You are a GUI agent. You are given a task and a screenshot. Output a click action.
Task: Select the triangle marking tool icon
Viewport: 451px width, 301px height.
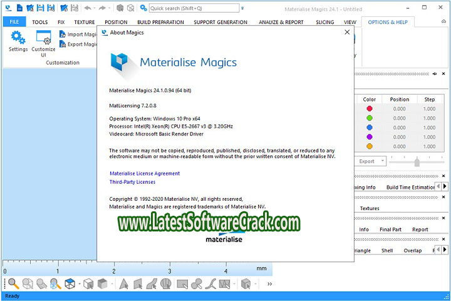[x=124, y=283]
